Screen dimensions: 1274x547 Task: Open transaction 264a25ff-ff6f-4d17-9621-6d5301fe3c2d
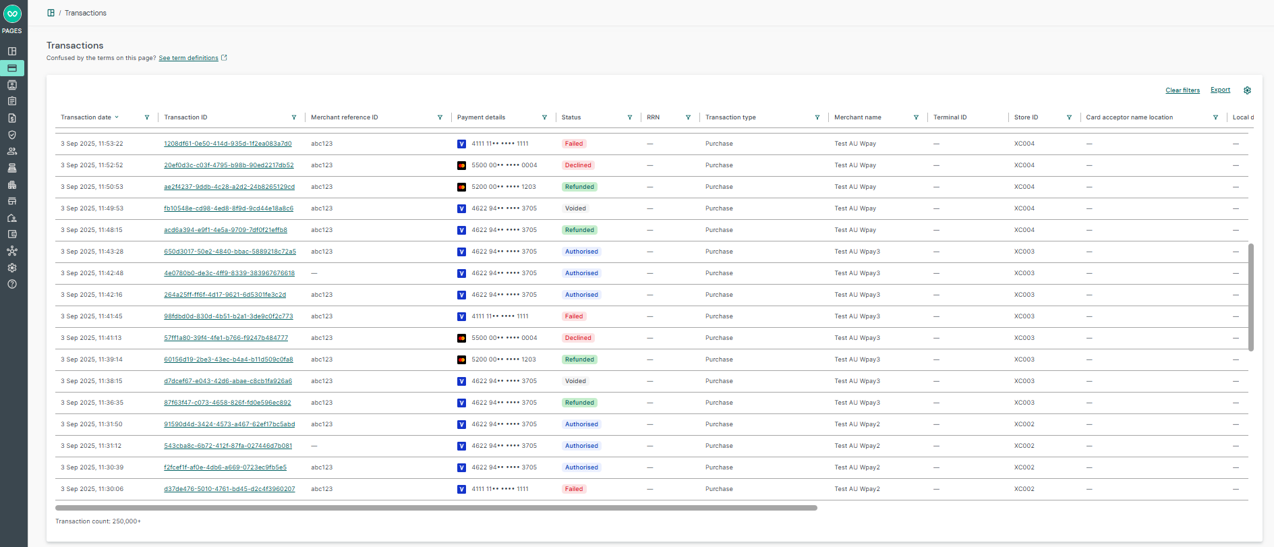225,295
